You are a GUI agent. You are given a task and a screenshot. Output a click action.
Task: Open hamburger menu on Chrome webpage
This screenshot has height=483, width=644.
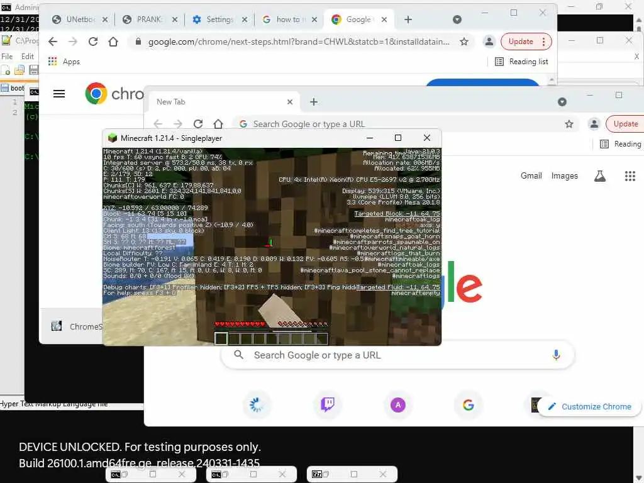59,94
